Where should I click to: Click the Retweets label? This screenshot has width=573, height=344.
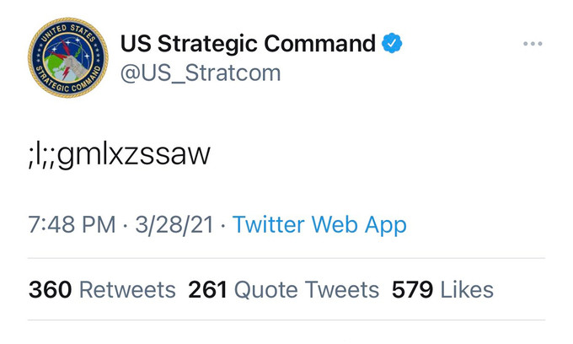[127, 290]
